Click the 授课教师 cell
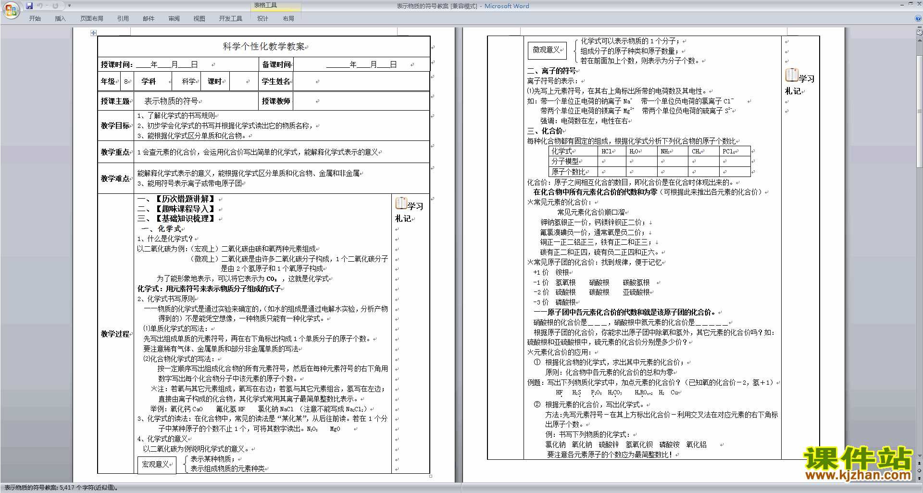Viewport: 923px width, 493px height. coord(276,101)
